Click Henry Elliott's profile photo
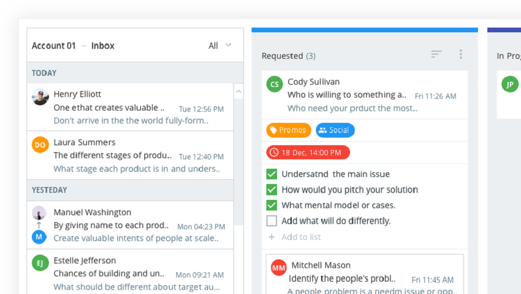The width and height of the screenshot is (521, 294). point(40,97)
